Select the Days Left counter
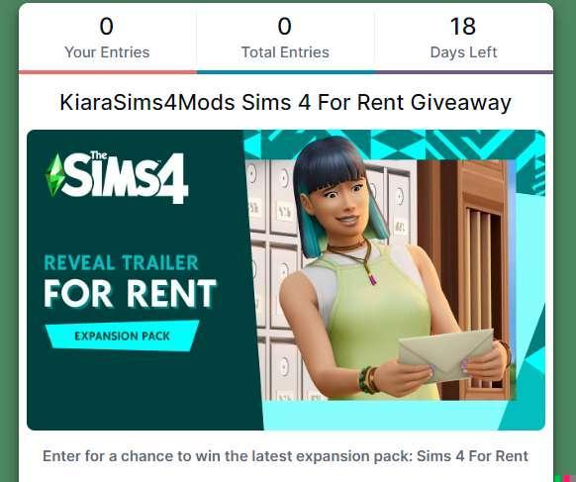Screen dimensions: 576x482 click(463, 37)
